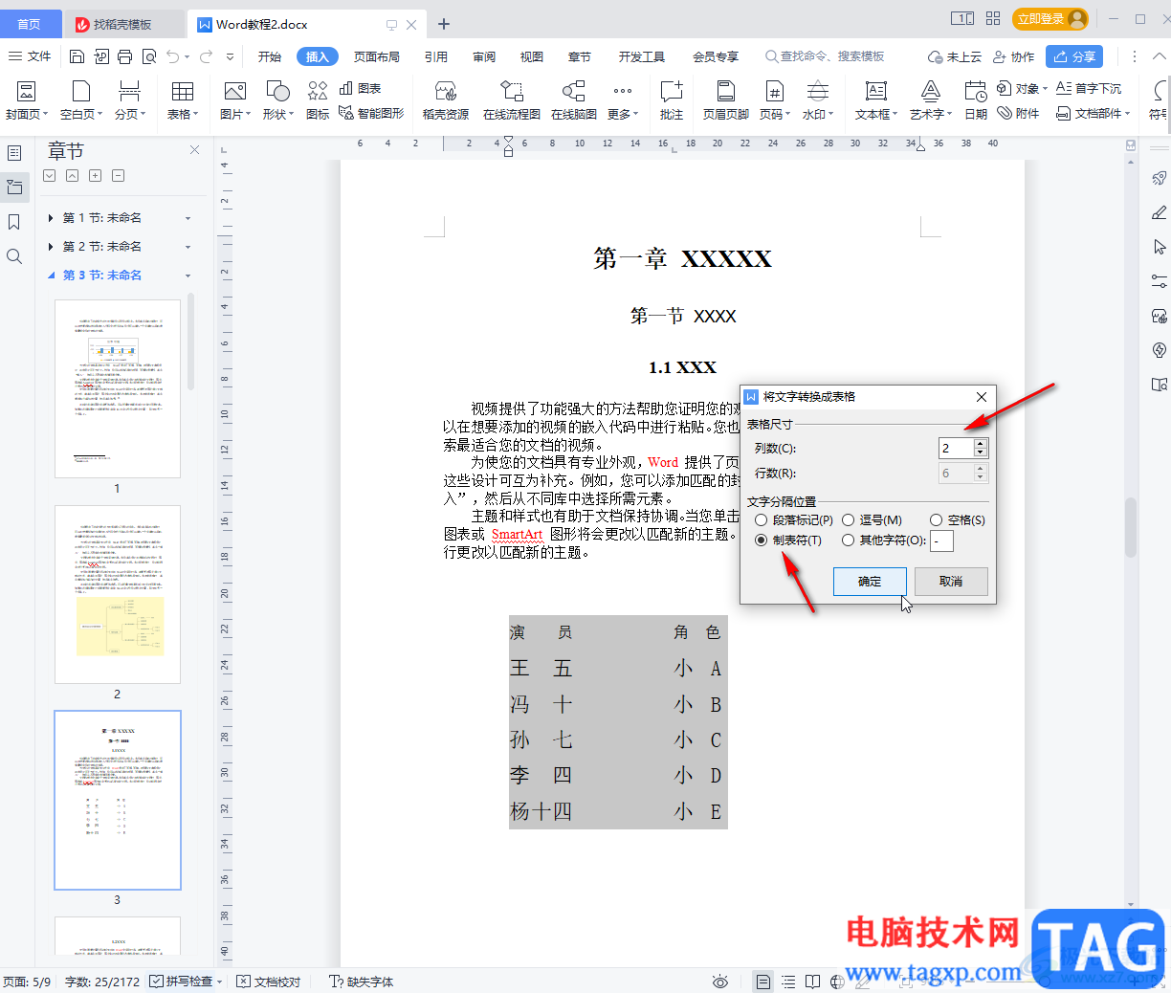
Task: Open the bookmark icon in left sidebar
Action: [14, 222]
